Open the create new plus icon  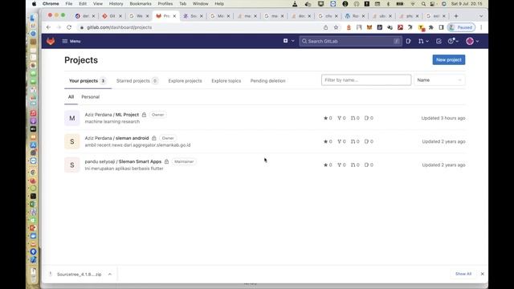point(286,41)
